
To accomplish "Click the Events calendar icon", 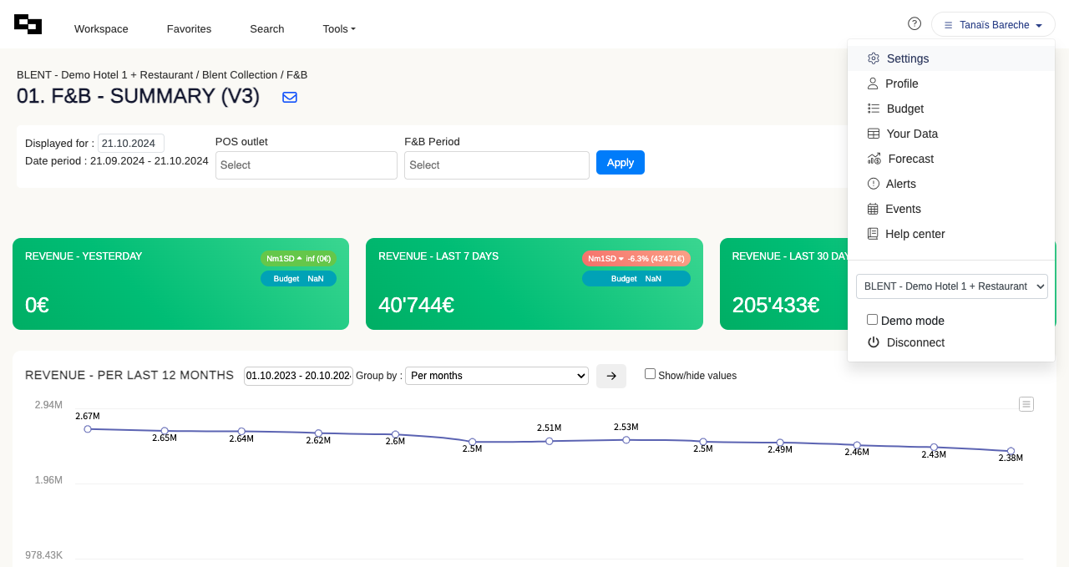I will click(873, 209).
